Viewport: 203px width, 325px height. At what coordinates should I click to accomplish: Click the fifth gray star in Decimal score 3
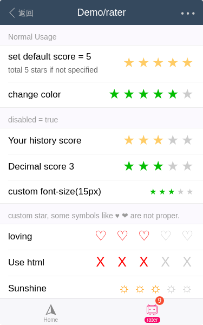pyautogui.click(x=187, y=166)
